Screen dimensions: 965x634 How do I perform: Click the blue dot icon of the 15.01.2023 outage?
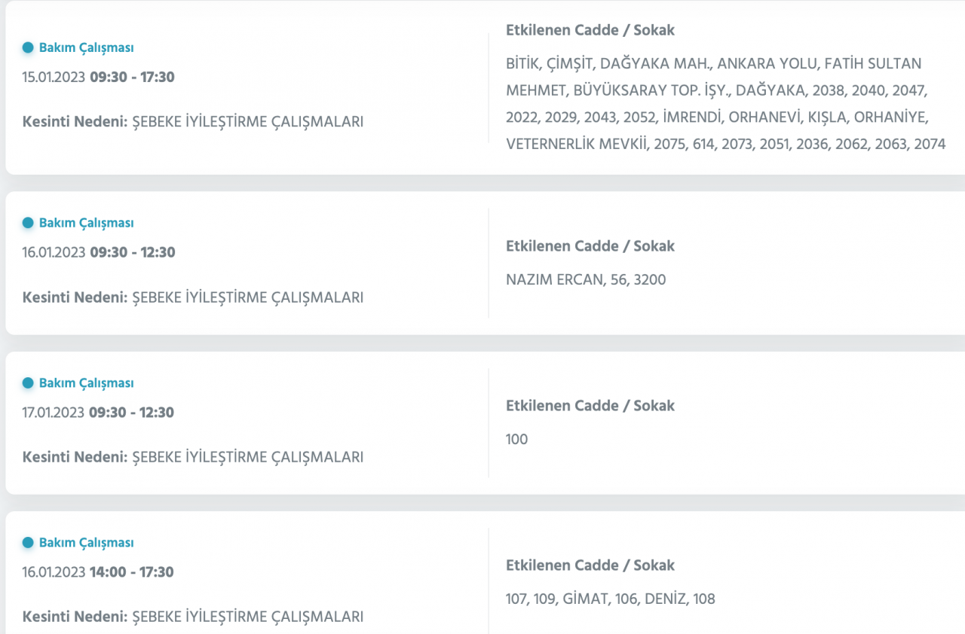[28, 47]
